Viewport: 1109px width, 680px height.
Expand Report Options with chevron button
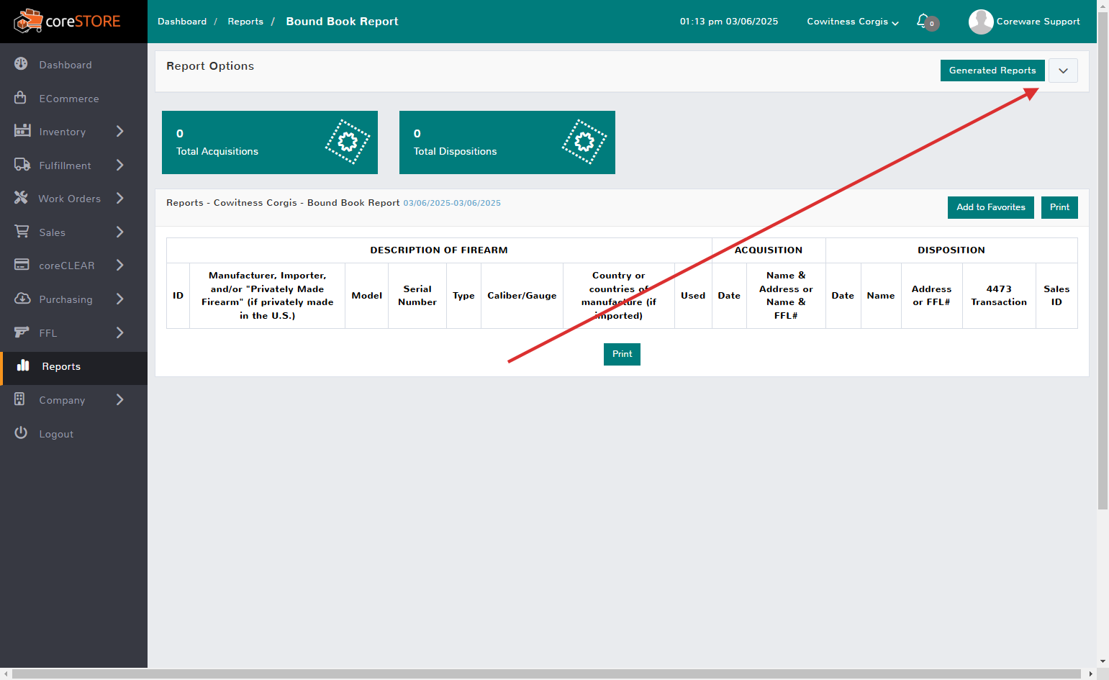1063,71
